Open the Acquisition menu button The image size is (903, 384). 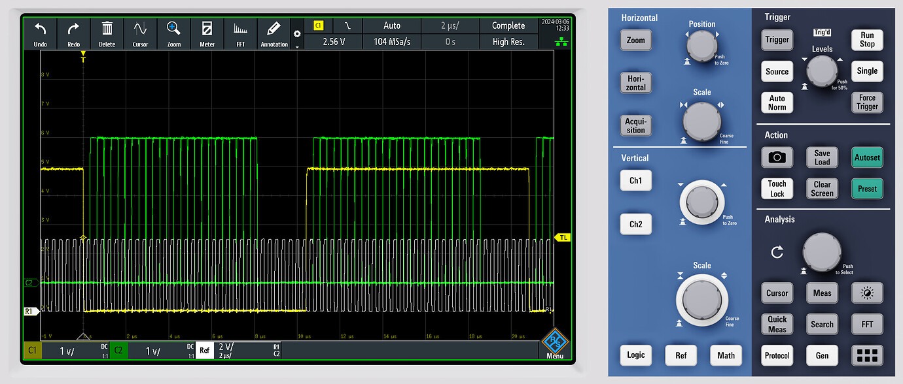coord(635,125)
